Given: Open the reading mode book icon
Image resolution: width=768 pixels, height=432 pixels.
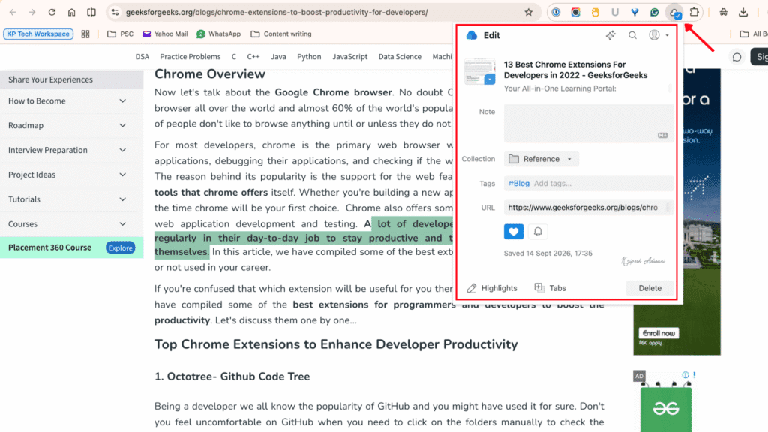Looking at the screenshot, I should [91, 12].
